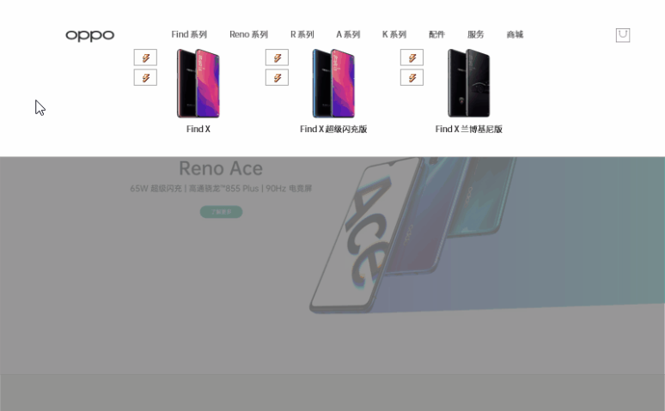Click lower lightning icon beside Find X 兰博基尼版
This screenshot has height=411, width=665.
coord(412,77)
